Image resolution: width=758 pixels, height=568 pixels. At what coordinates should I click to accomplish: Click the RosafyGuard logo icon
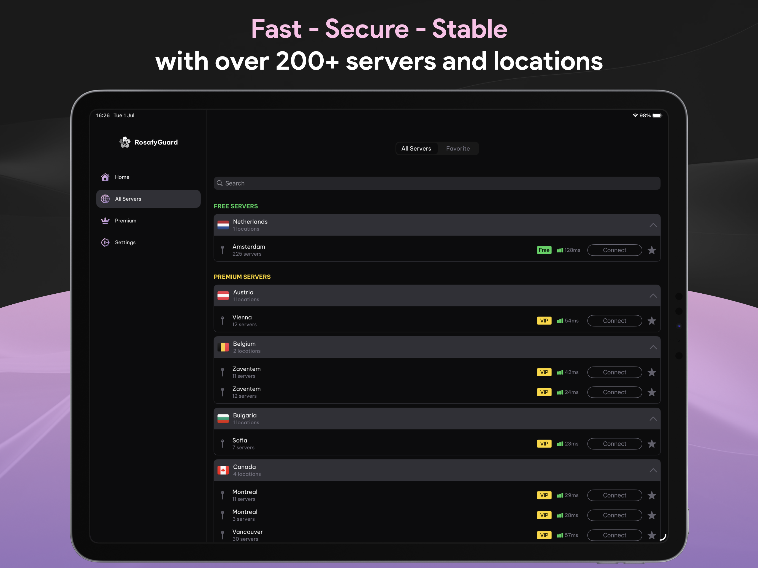coord(125,142)
